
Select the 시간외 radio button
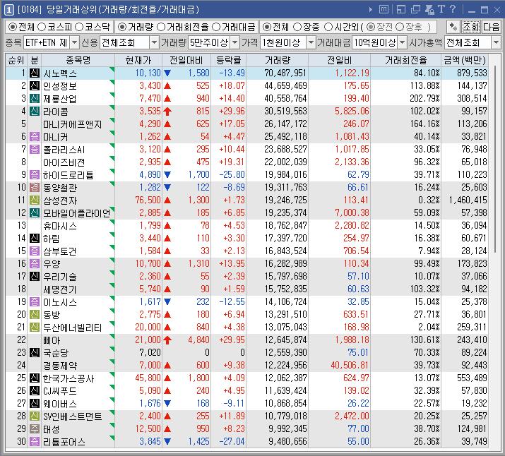tap(328, 27)
